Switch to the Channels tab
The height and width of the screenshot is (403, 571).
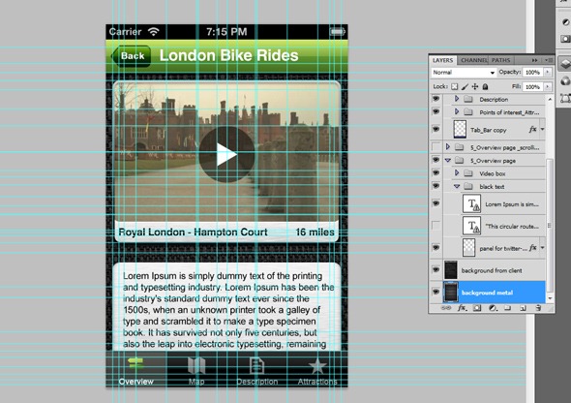tap(473, 60)
